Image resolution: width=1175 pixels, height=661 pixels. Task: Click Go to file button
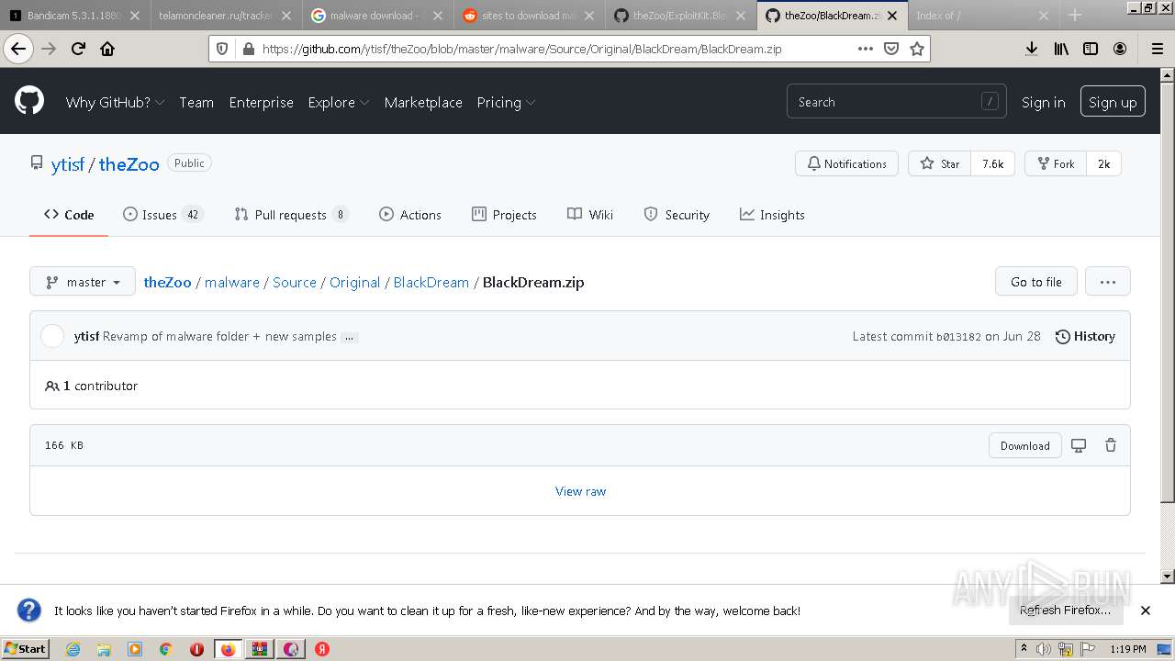tap(1035, 282)
